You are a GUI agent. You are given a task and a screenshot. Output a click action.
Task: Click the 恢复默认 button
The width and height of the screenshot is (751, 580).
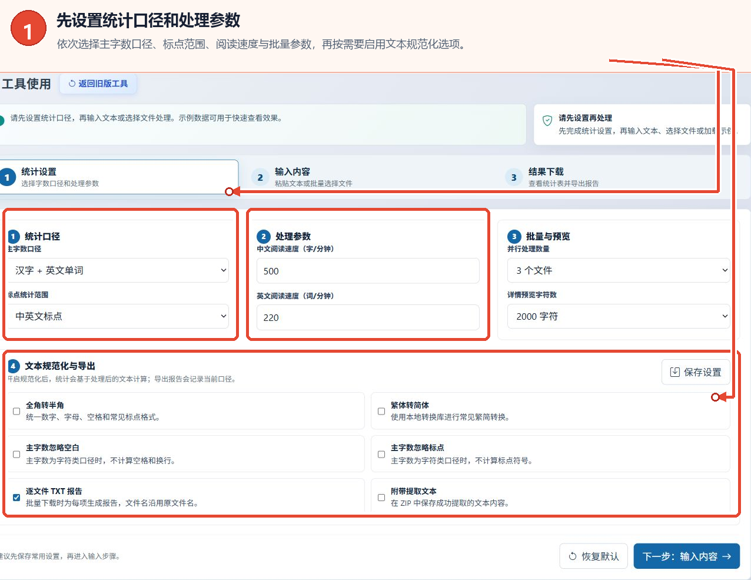click(x=594, y=556)
